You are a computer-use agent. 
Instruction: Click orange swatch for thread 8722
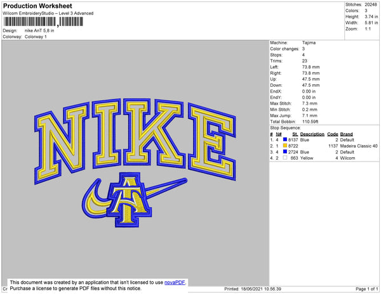(x=285, y=146)
